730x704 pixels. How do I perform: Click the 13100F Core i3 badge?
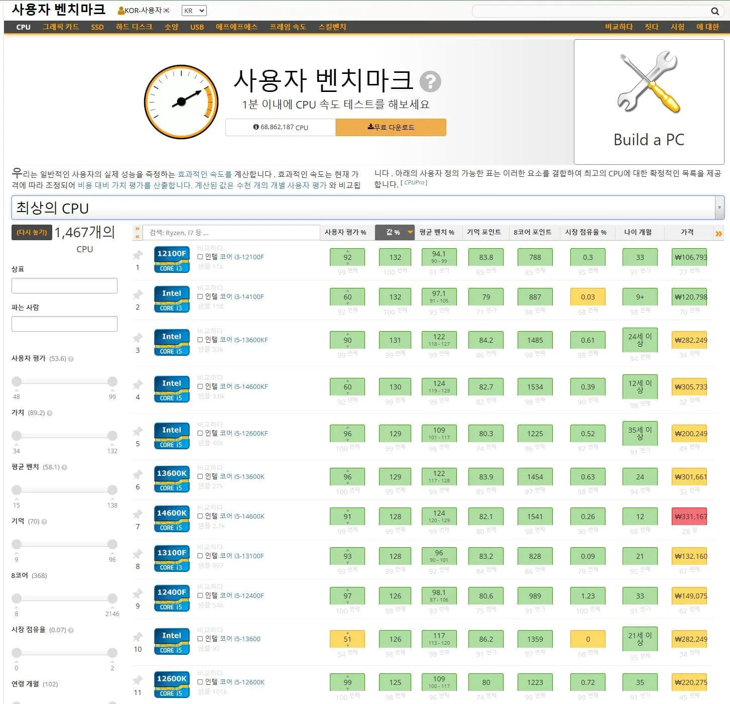[x=172, y=559]
